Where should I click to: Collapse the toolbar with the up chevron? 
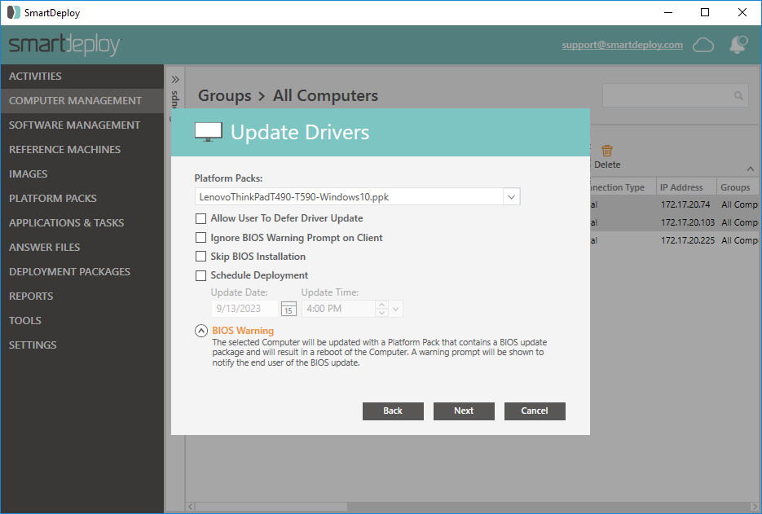[x=751, y=169]
